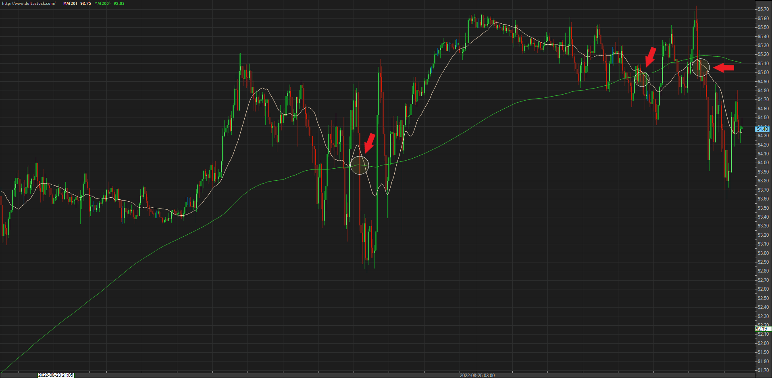Click the 91.90 price axis label
Viewport: 772px width, 378px height.
tap(763, 352)
